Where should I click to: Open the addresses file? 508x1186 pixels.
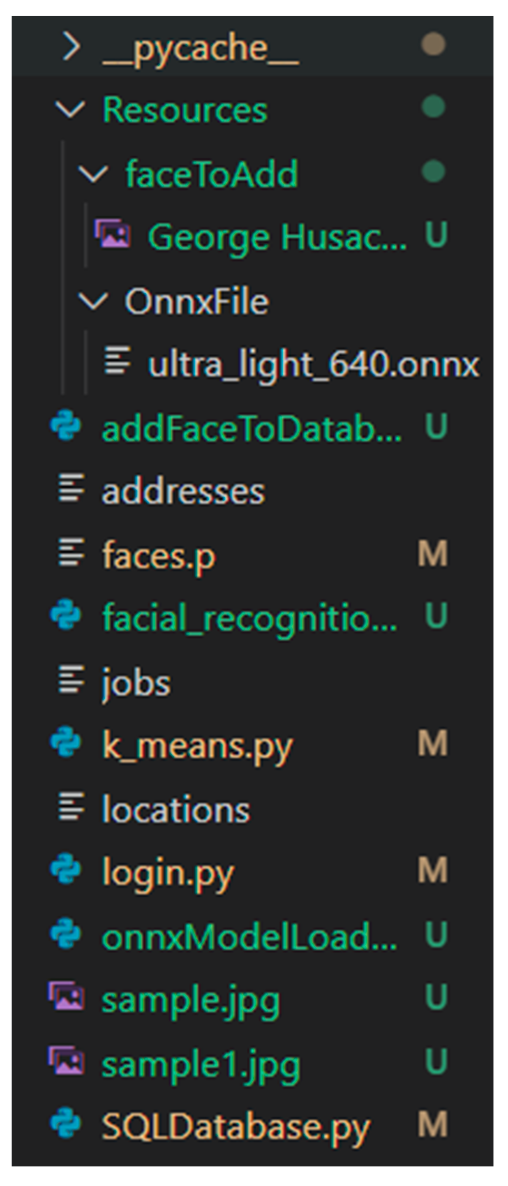[x=183, y=492]
